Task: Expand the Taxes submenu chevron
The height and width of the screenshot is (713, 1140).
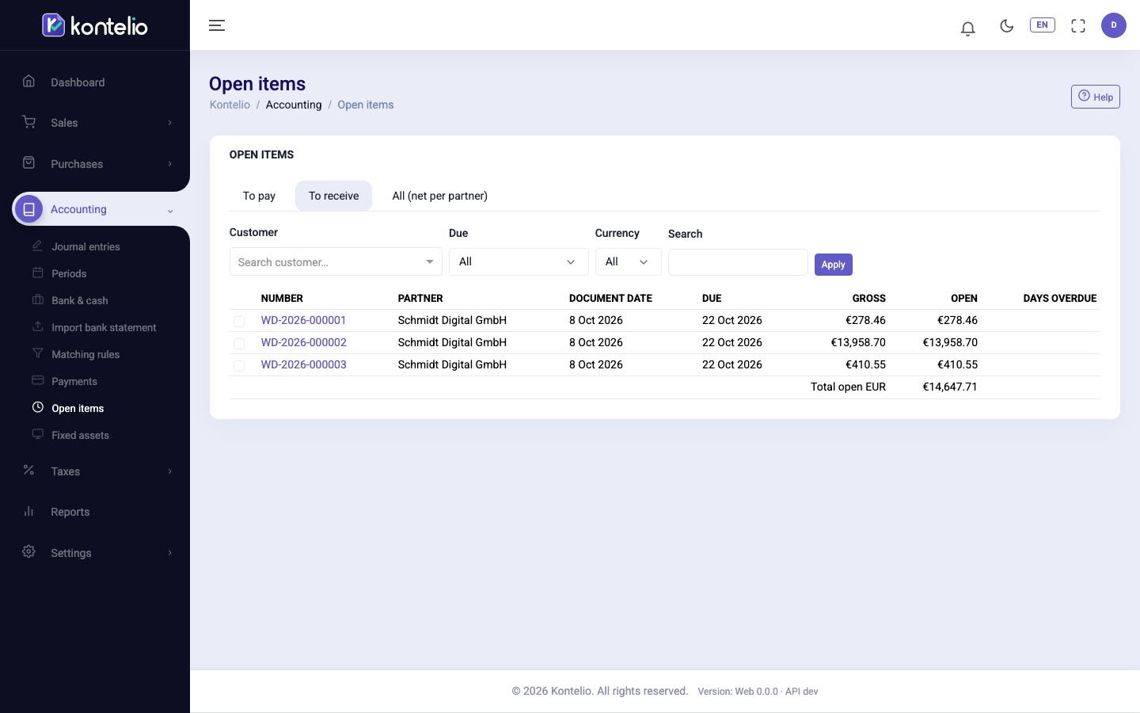Action: coord(169,471)
